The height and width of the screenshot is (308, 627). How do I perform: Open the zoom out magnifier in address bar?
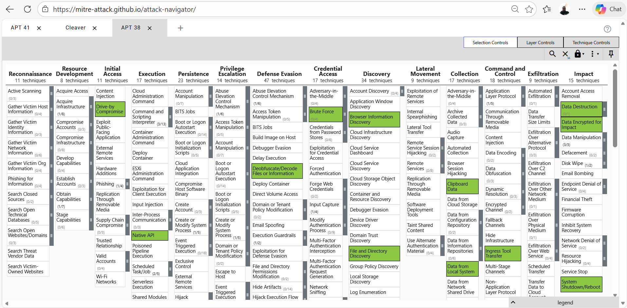pyautogui.click(x=515, y=9)
